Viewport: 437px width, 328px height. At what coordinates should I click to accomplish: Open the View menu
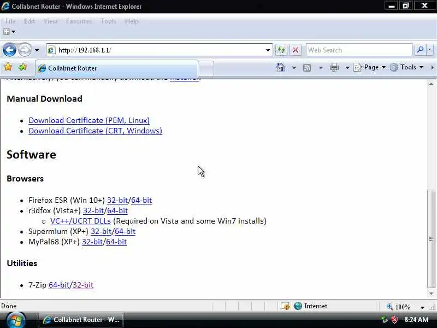click(x=50, y=21)
